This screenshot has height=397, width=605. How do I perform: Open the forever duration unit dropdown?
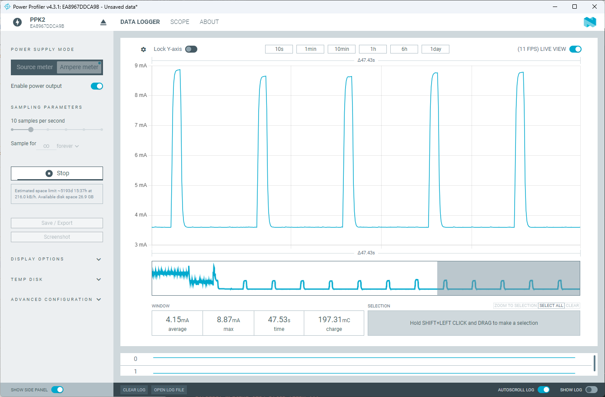[x=68, y=146]
